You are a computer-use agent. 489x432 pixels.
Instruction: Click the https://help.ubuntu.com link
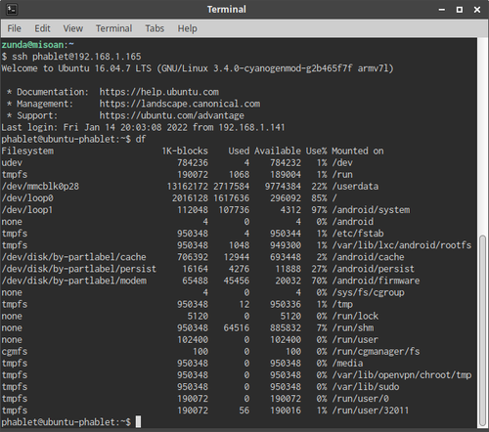[159, 92]
